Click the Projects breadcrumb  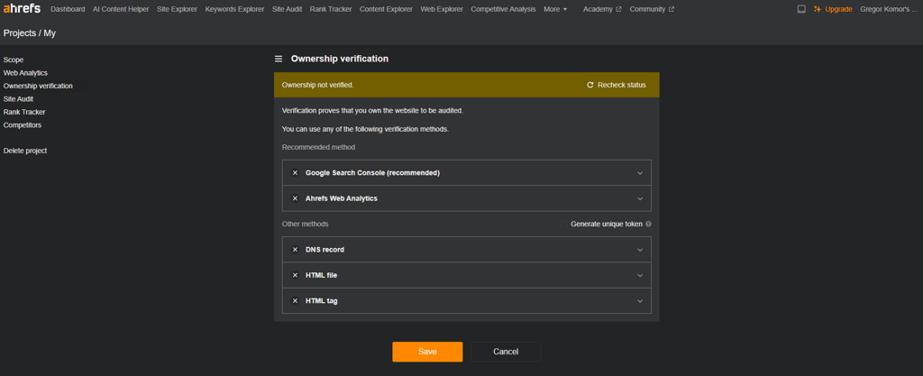[20, 33]
